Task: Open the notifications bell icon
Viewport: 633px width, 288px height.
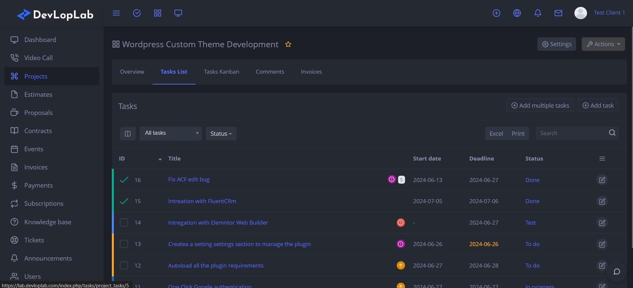Action: pos(538,13)
